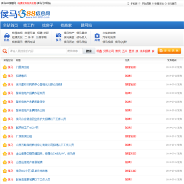Click the 收藏本站 link
The width and height of the screenshot is (184, 184).
(159, 4)
